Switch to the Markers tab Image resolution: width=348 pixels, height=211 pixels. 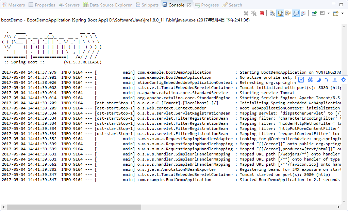13,5
